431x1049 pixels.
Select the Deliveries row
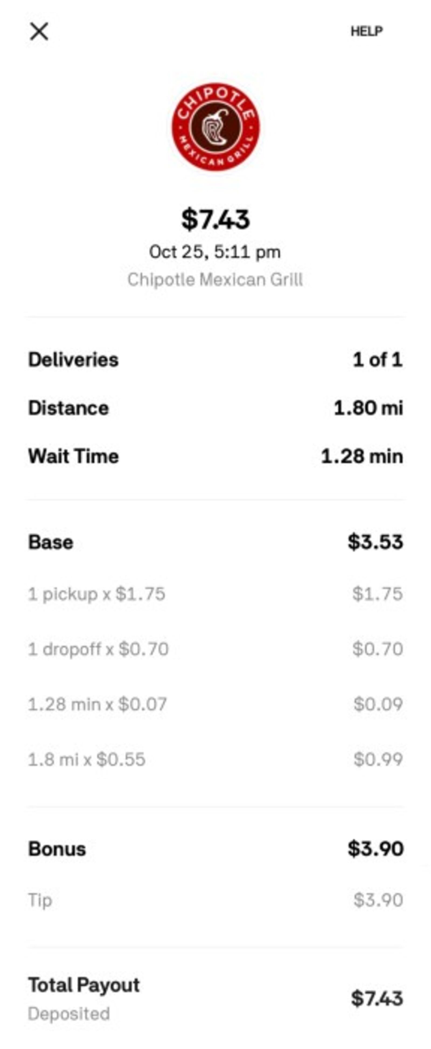[x=215, y=360]
